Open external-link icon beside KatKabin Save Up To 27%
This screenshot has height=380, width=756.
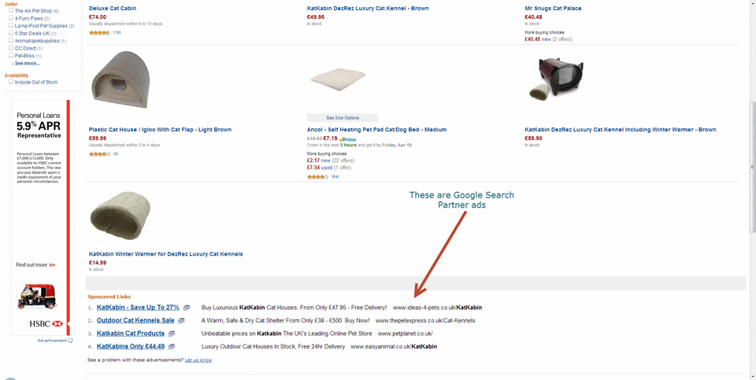click(x=186, y=308)
